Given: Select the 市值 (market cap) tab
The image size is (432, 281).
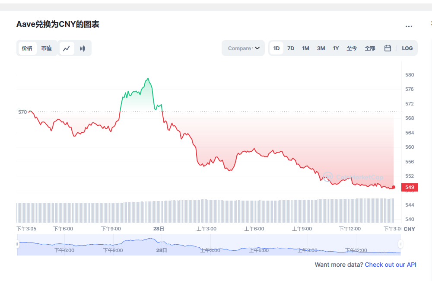Looking at the screenshot, I should tap(47, 48).
